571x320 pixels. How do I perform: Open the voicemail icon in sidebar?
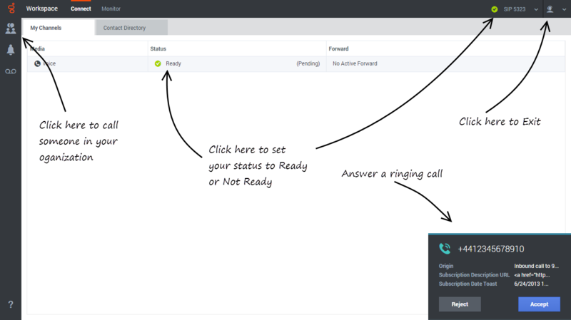[x=11, y=71]
